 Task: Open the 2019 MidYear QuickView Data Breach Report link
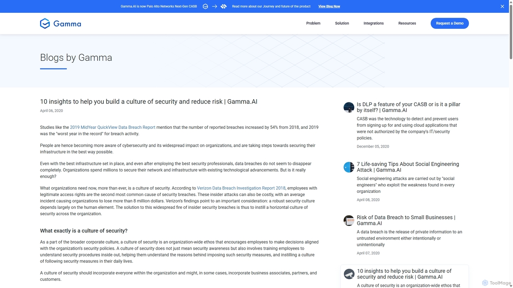[x=113, y=127]
